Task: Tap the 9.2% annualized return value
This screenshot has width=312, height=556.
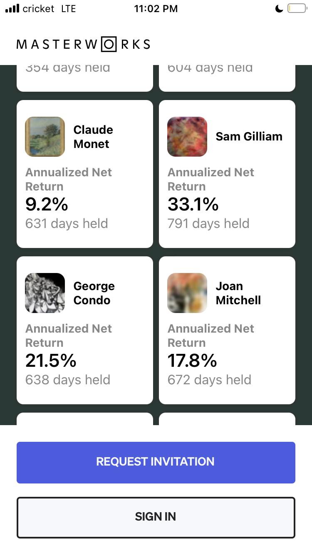Action: pyautogui.click(x=47, y=204)
